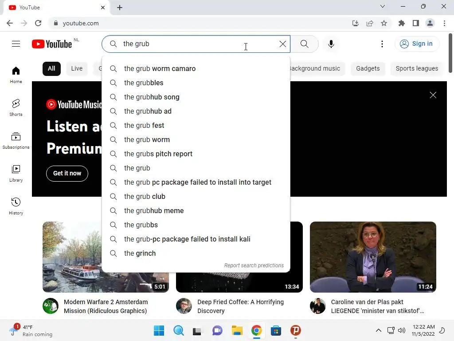This screenshot has width=454, height=341.
Task: Select the Live filter chip
Action: tap(77, 69)
